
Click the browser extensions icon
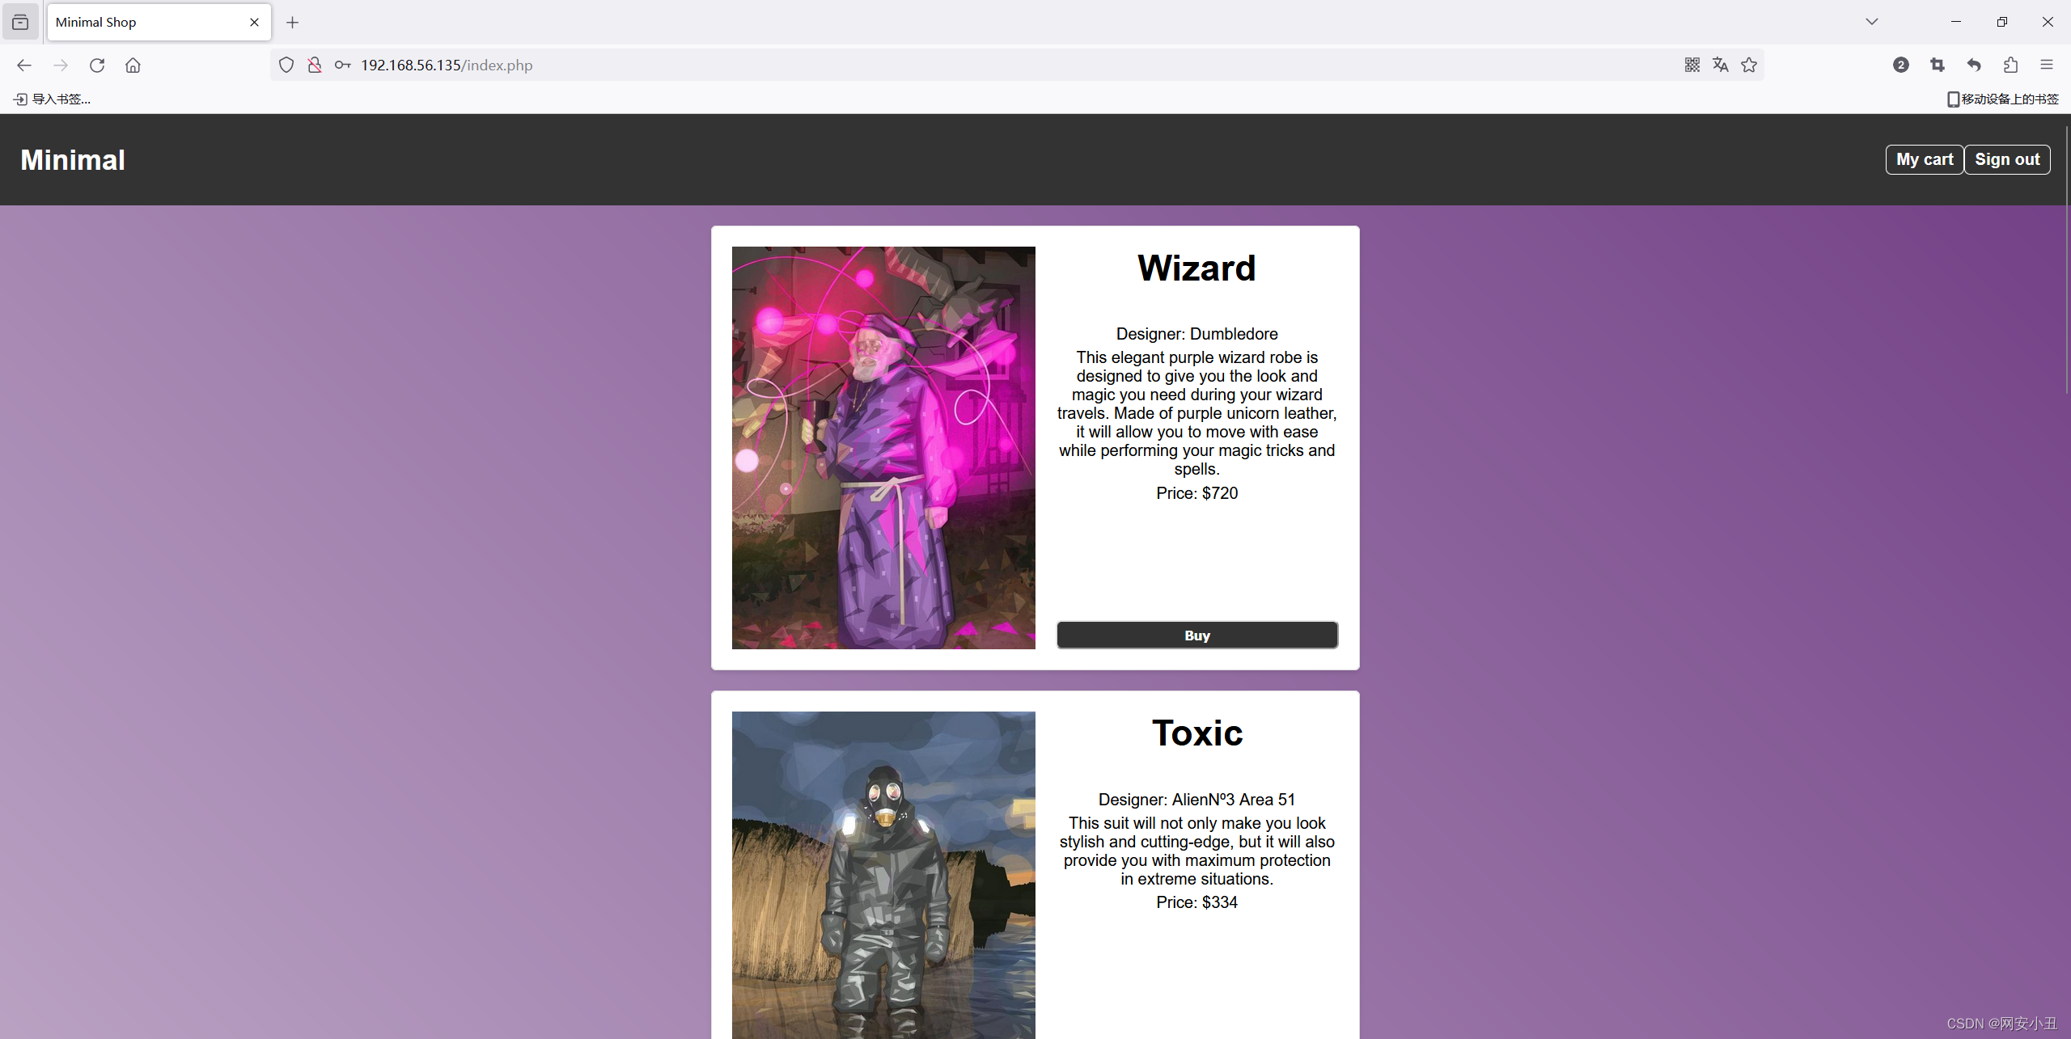[2010, 65]
